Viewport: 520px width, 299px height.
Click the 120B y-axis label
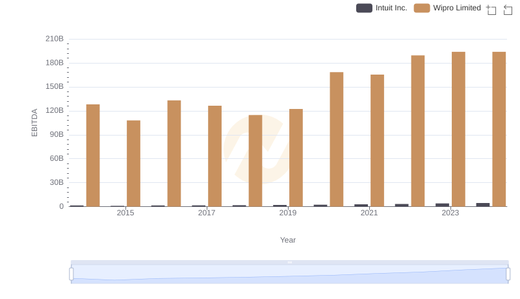[x=55, y=110]
